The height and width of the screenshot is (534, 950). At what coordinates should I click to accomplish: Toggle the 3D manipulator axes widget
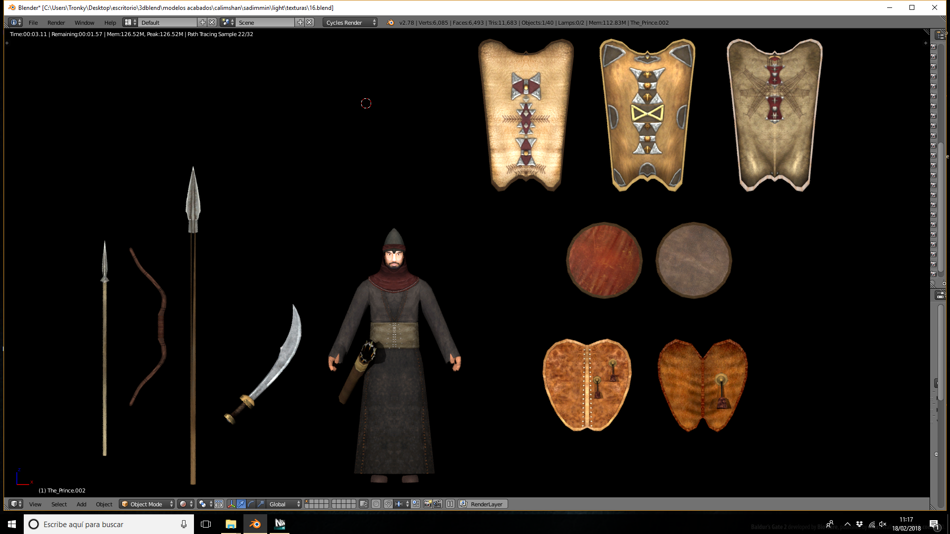(x=231, y=504)
